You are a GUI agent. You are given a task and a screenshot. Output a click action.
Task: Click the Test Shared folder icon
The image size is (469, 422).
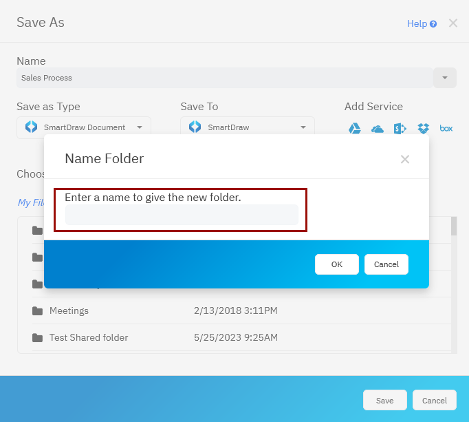pos(37,338)
